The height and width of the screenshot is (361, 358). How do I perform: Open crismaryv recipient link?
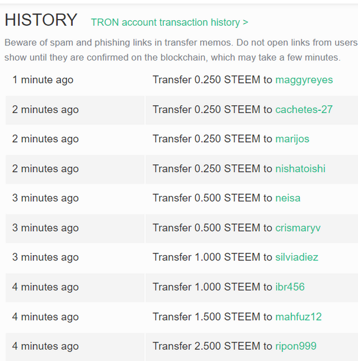tap(298, 228)
